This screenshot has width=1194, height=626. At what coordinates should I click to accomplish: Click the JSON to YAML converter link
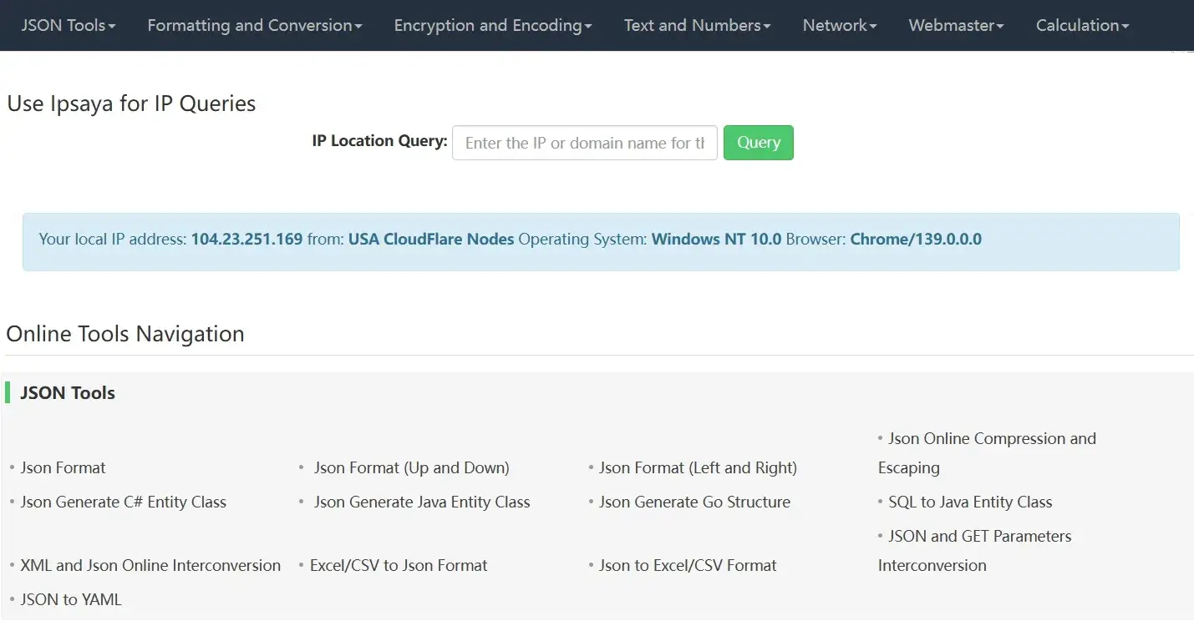click(71, 599)
